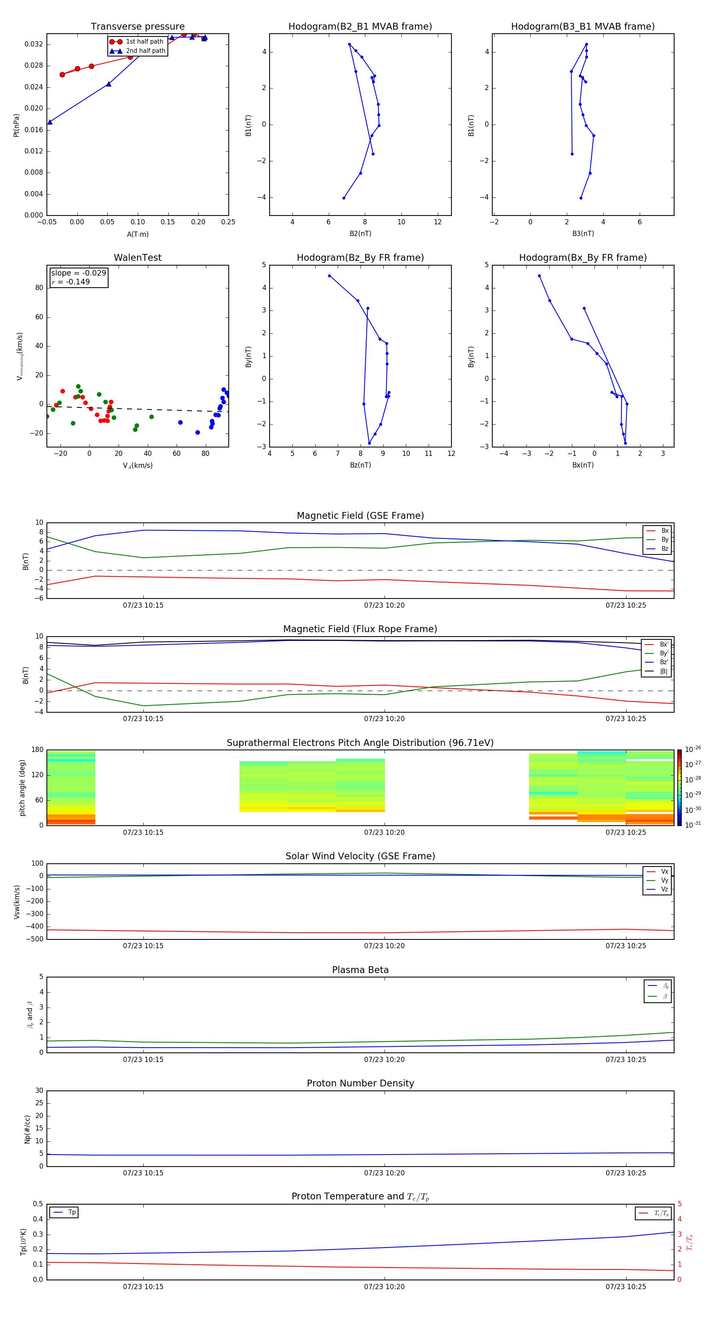The image size is (721, 1322).
Task: Click the 'Tp(10^6K)' axis label
Action: 23,1242
